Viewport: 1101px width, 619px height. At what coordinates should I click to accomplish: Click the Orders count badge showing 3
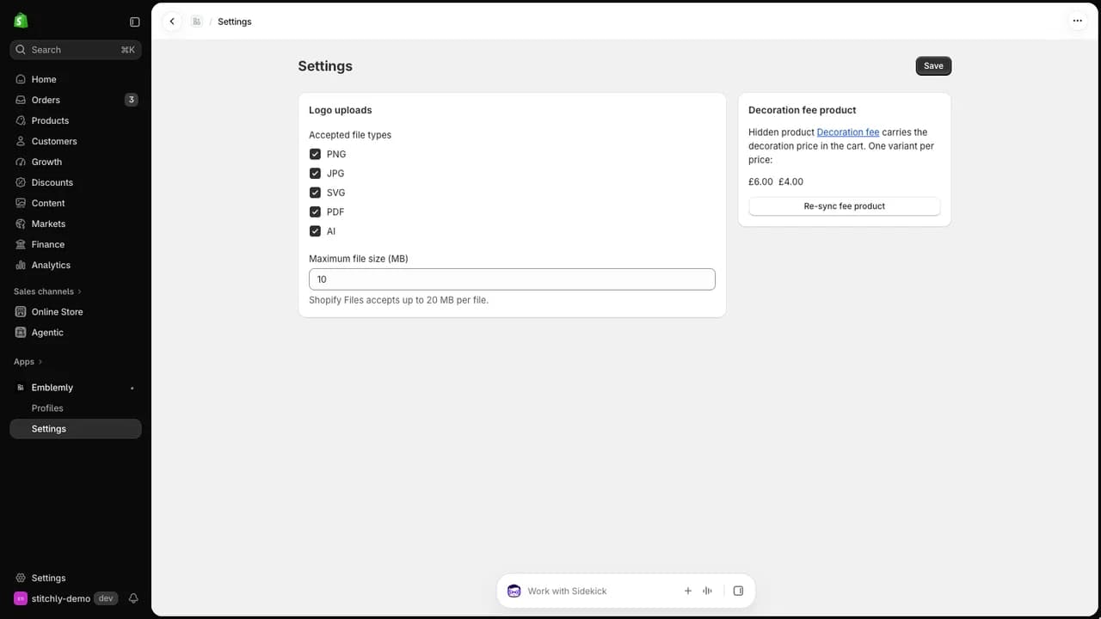coord(132,100)
